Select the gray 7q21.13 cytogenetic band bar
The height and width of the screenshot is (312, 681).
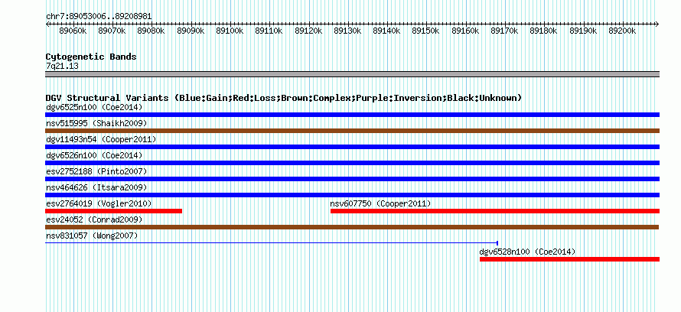click(x=352, y=74)
